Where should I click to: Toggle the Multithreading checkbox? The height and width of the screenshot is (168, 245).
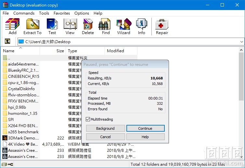pyautogui.click(x=88, y=119)
